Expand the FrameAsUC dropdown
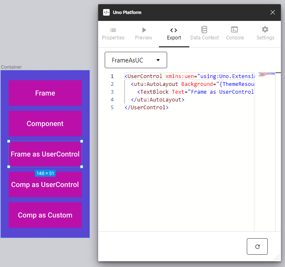This screenshot has height=267, width=285. pyautogui.click(x=136, y=60)
